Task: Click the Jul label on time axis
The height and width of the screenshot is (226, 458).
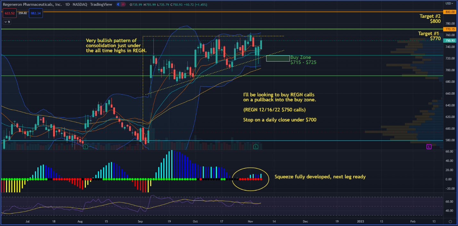Action: pyautogui.click(x=28, y=222)
